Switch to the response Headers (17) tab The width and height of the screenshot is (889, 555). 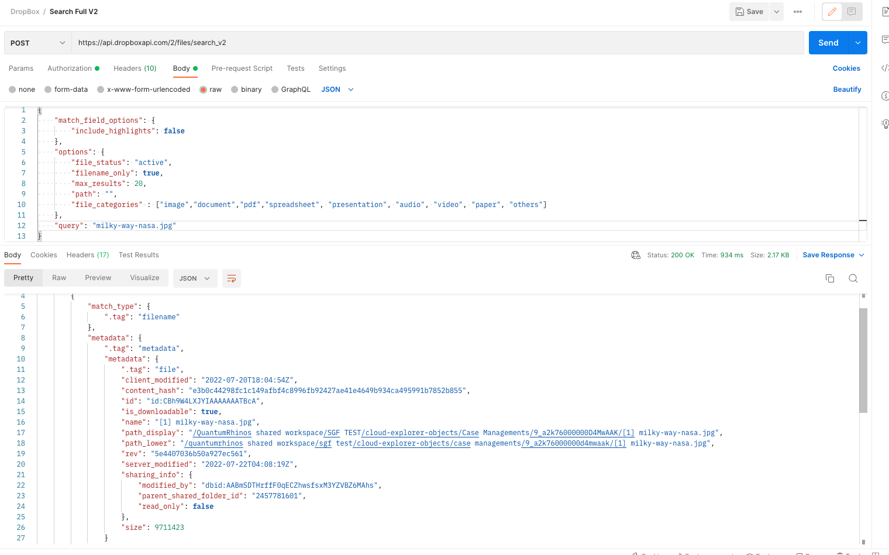88,255
